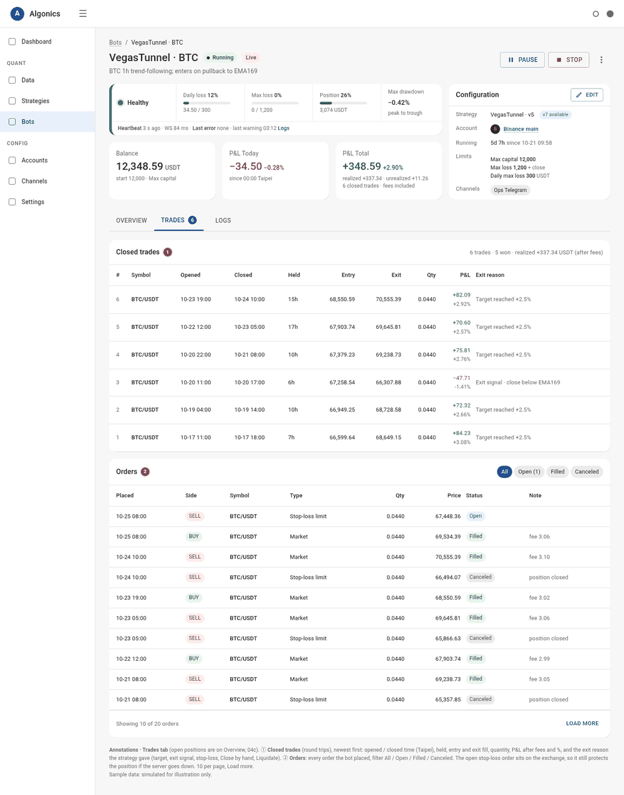This screenshot has height=795, width=624.
Task: Click the Position 26% progress bar
Action: tap(343, 103)
